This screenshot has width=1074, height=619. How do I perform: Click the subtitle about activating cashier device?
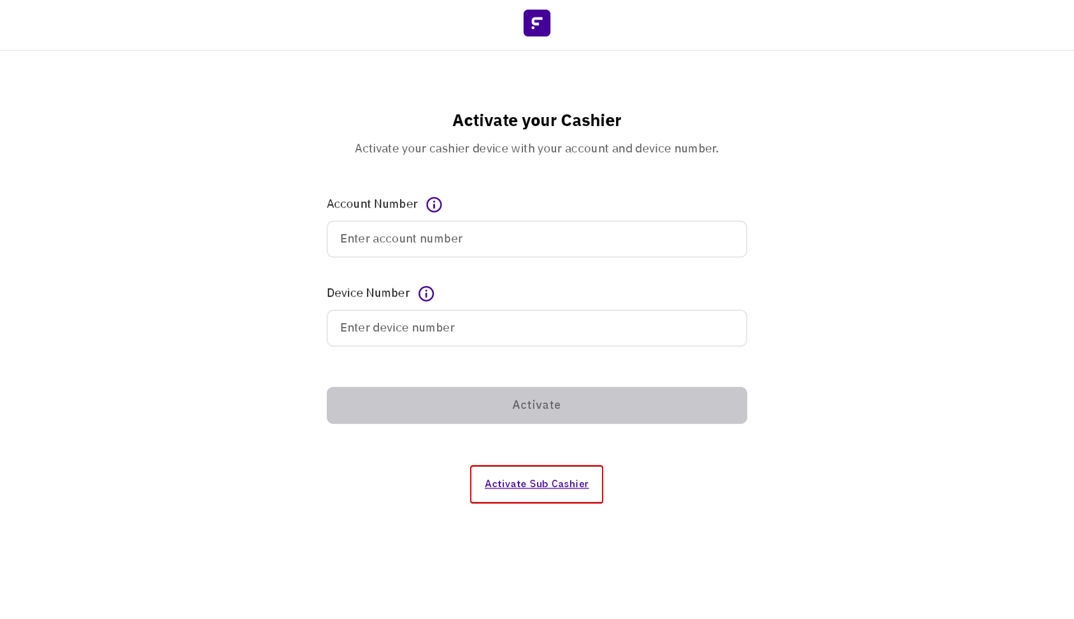coord(536,149)
